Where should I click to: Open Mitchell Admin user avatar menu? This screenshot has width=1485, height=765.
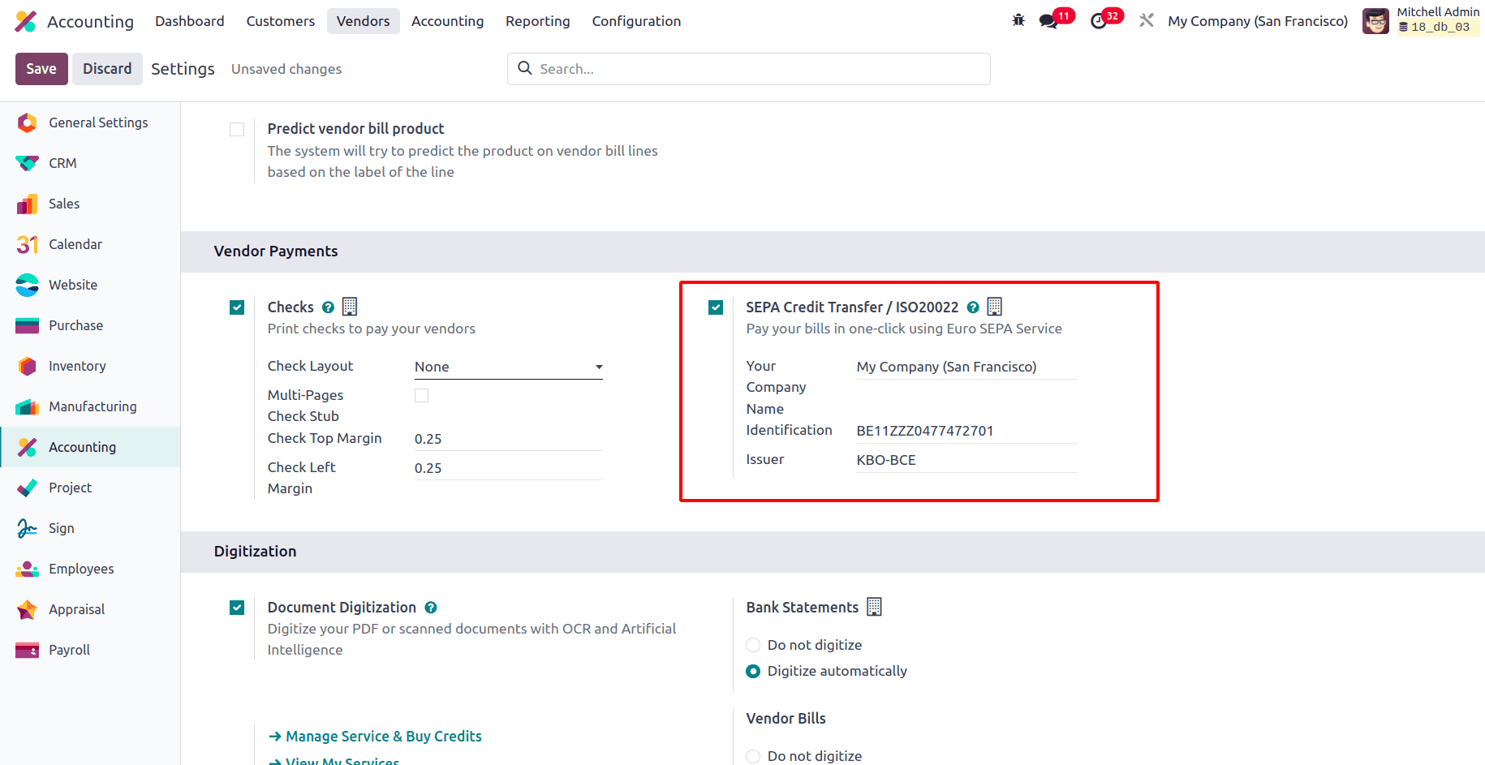point(1375,21)
